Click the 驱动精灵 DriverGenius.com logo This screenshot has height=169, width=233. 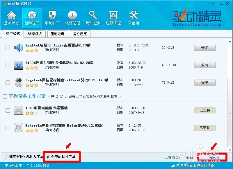point(197,18)
